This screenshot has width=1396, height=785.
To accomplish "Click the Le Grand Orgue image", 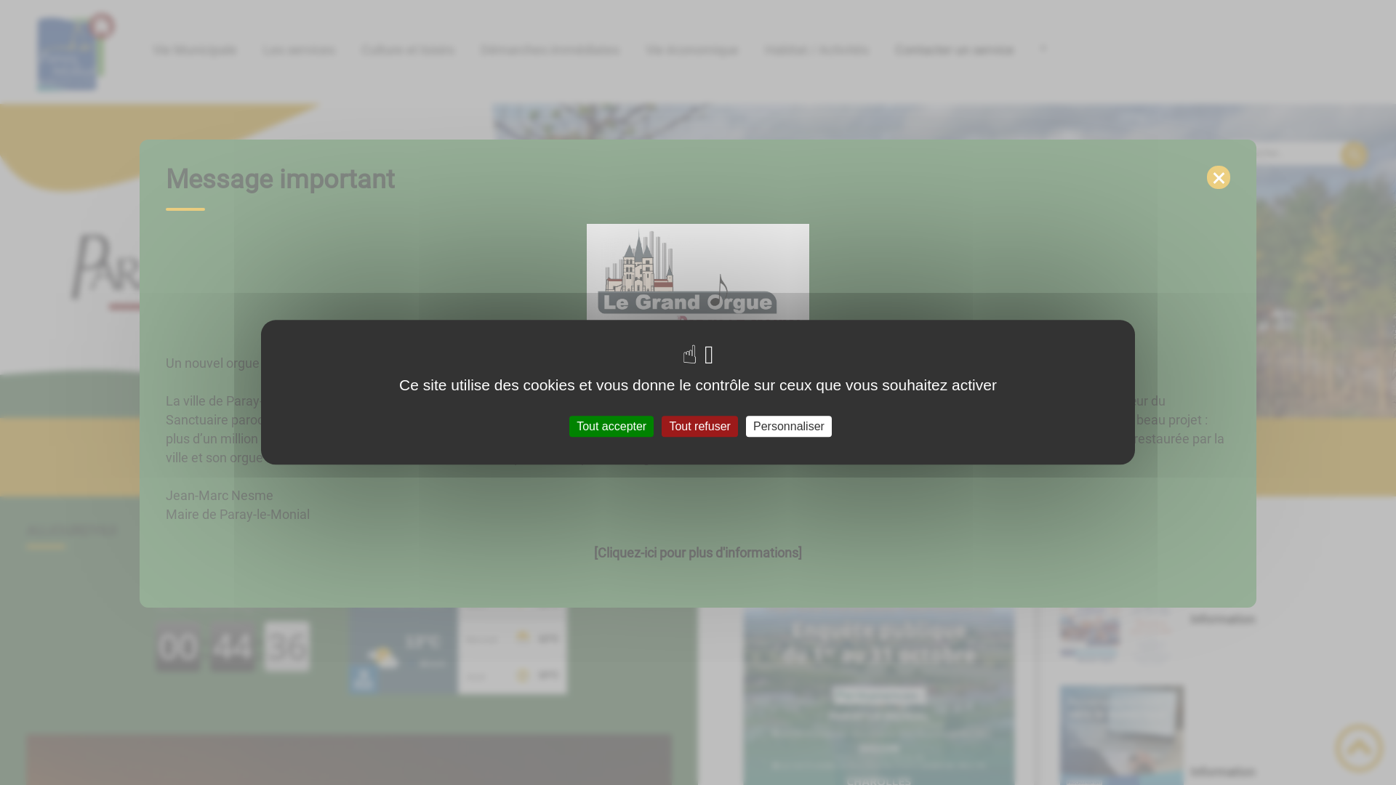I will click(x=697, y=271).
